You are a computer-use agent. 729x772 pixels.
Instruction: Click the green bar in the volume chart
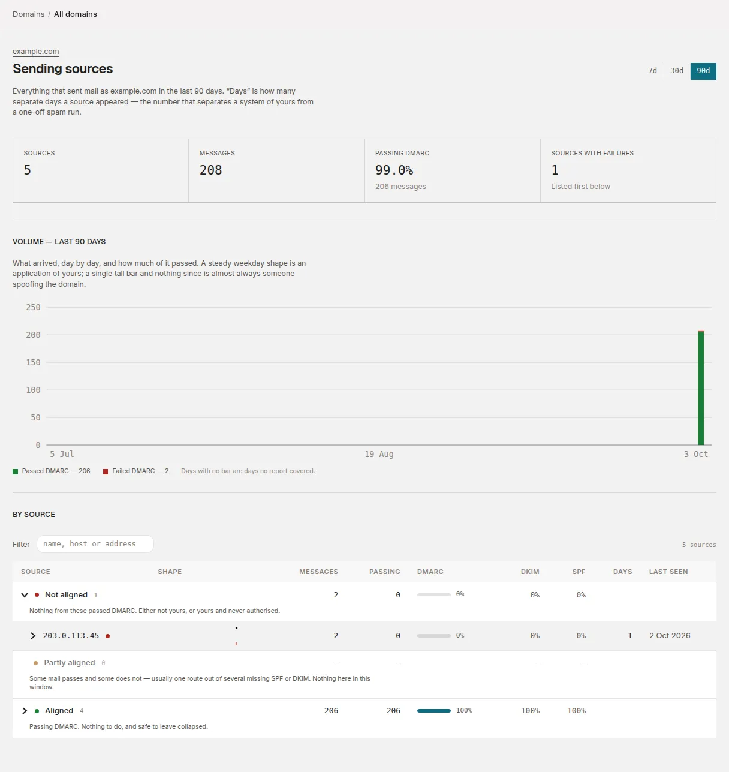click(701, 389)
